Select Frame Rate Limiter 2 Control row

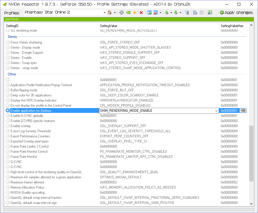click(125, 146)
